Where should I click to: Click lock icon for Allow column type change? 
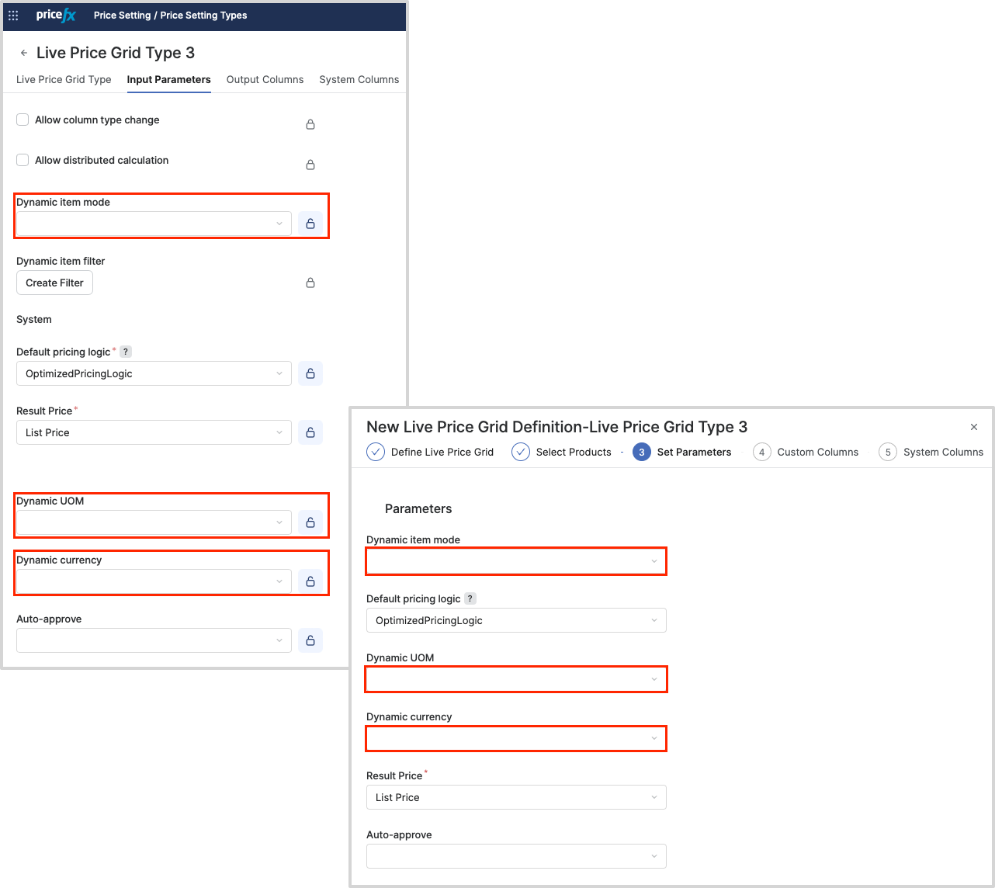click(x=310, y=124)
